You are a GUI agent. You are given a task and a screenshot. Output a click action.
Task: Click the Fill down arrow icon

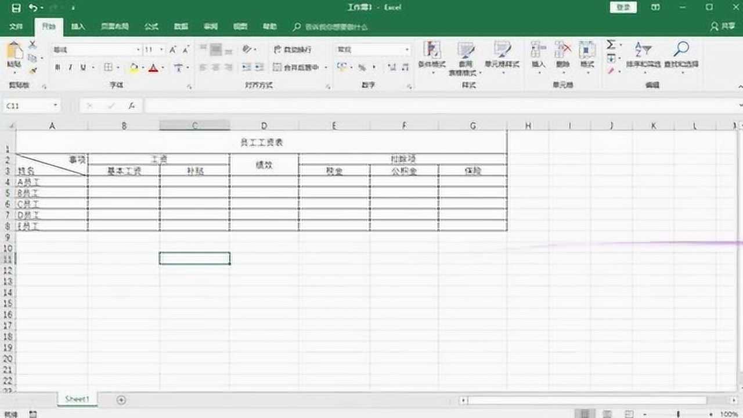coord(611,58)
